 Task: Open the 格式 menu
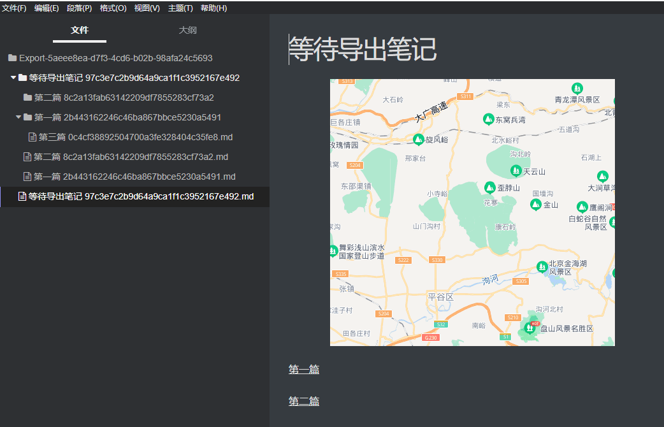point(113,8)
